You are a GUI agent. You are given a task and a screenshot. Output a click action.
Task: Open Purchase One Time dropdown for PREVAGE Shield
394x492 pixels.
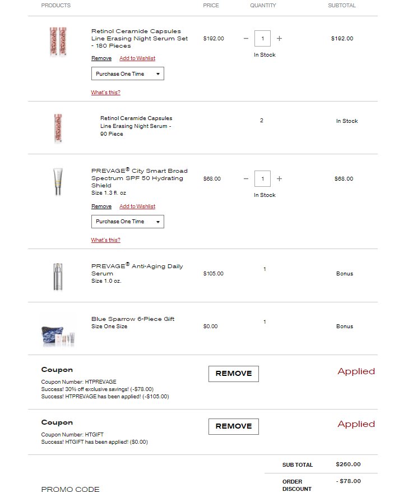pyautogui.click(x=128, y=222)
